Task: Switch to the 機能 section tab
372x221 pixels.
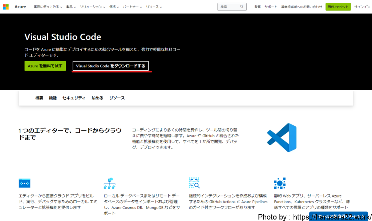Action: click(53, 98)
